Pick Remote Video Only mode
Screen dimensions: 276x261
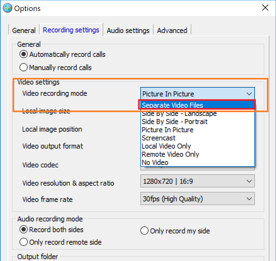click(x=198, y=154)
